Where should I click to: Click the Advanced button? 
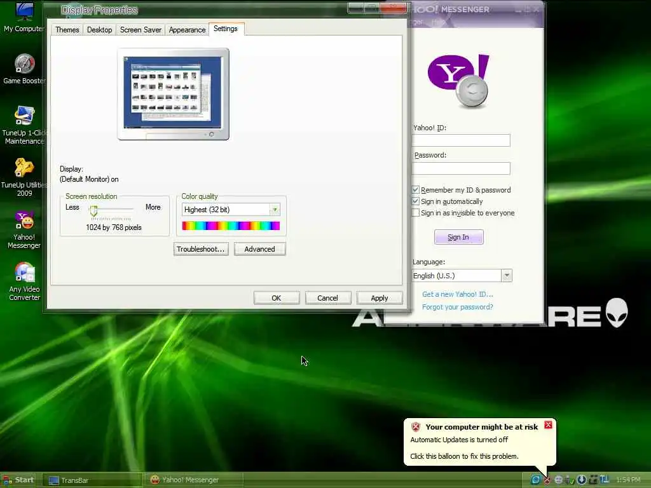(x=260, y=249)
